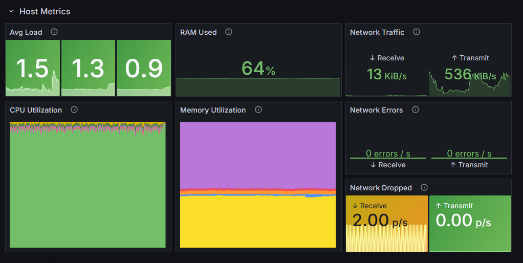Collapse the Host Metrics row chevron

pos(11,11)
